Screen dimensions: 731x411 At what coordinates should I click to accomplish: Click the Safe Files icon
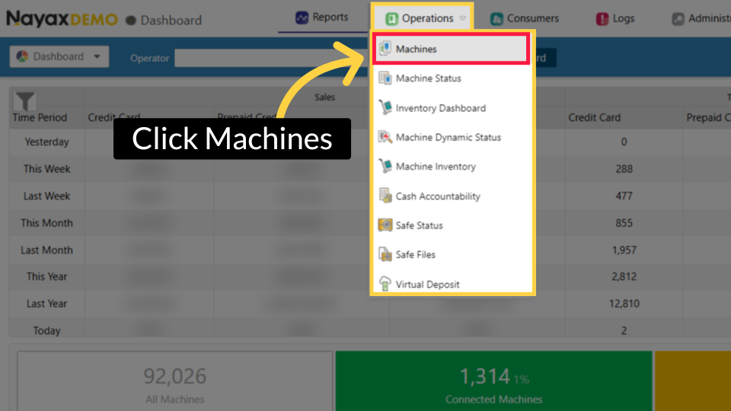[385, 255]
